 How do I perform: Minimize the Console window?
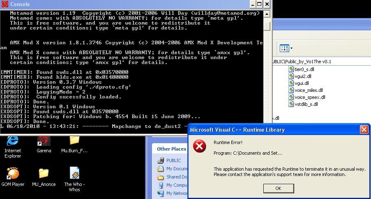point(252,4)
